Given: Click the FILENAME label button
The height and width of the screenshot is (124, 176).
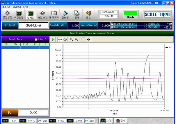Looking at the screenshot, I should 10,26.
